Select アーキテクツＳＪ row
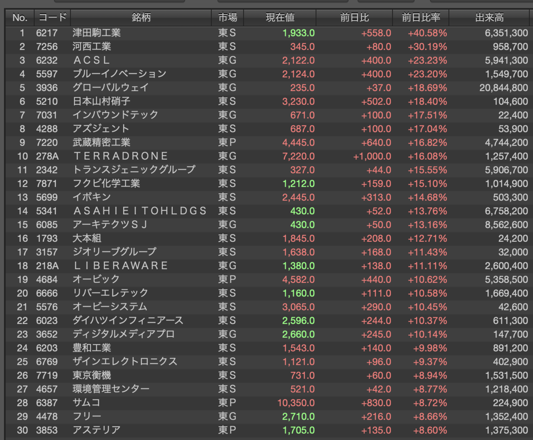This screenshot has width=533, height=440. pyautogui.click(x=268, y=224)
